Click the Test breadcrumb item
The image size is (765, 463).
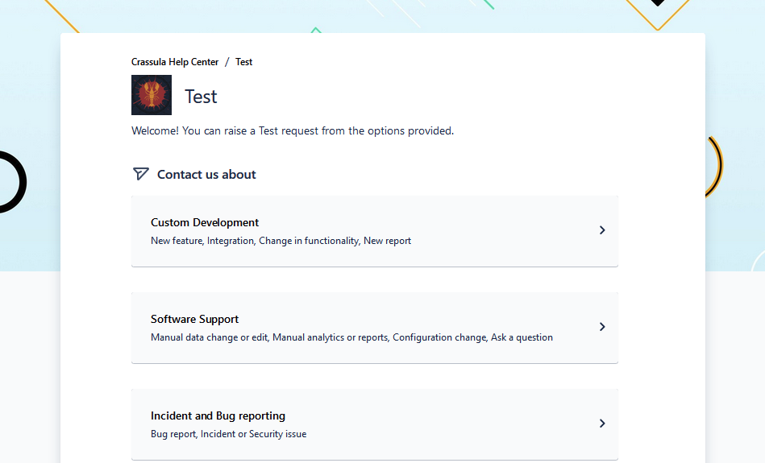pos(244,62)
